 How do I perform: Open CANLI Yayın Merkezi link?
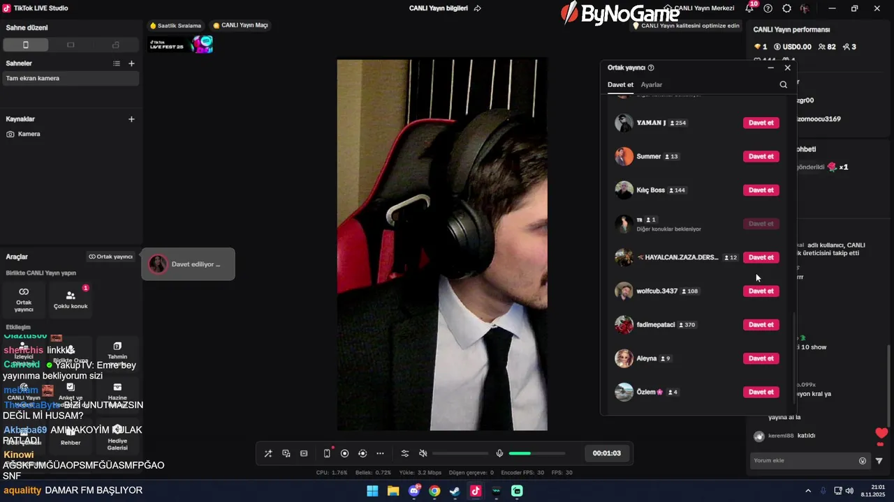click(699, 8)
